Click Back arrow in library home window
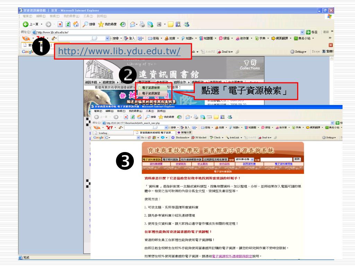This screenshot has height=266, width=355. click(x=26, y=24)
